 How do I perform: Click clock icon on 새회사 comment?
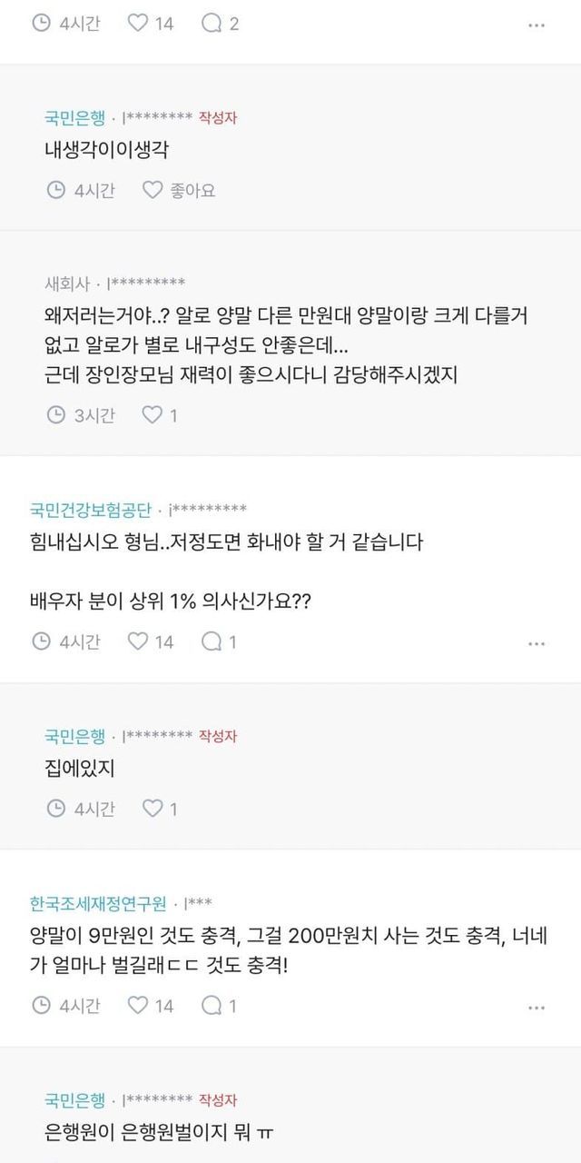point(55,415)
